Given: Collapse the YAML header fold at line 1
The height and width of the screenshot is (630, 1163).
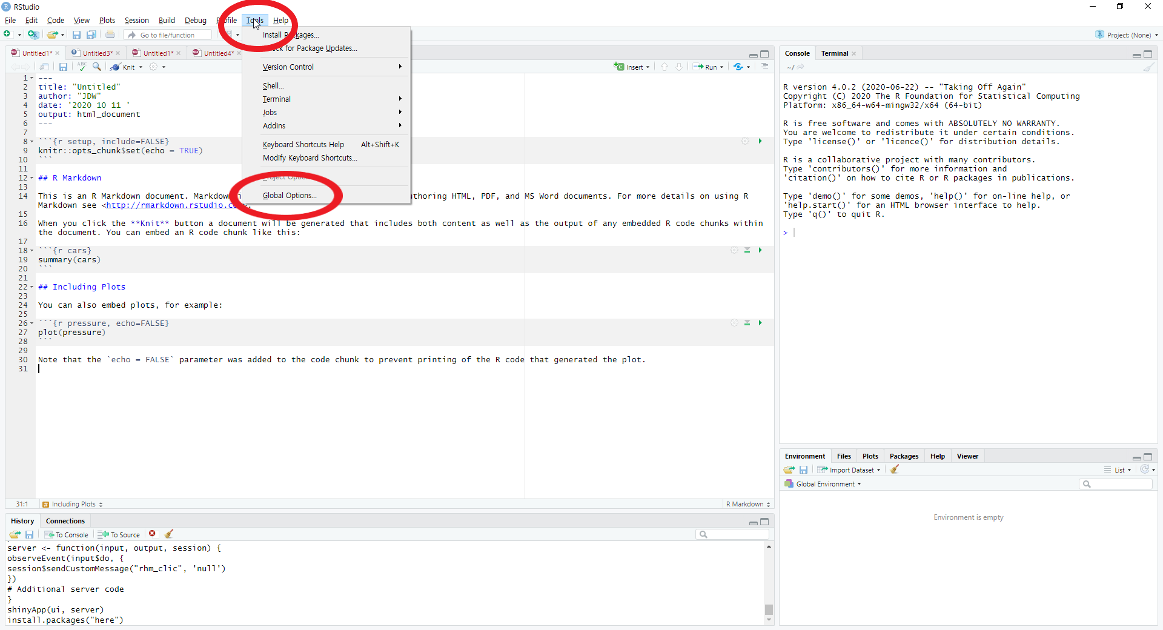Looking at the screenshot, I should pos(32,78).
